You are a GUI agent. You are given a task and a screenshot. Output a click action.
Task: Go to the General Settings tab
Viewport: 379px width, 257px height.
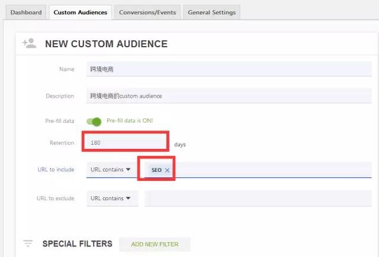(211, 12)
